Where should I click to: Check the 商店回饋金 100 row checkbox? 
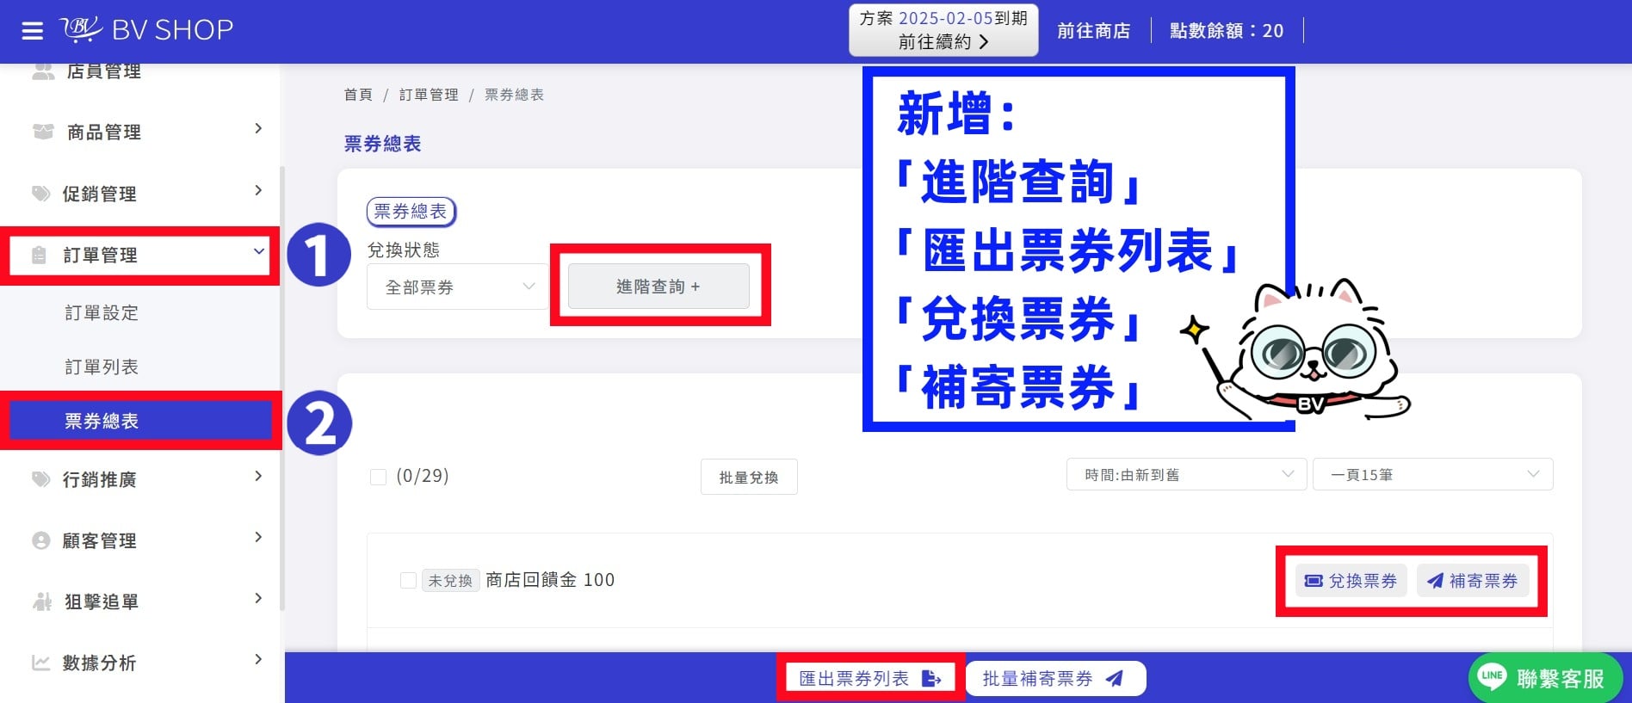[x=409, y=581]
